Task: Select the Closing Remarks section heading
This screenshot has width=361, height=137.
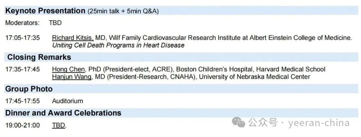Action: [39, 57]
